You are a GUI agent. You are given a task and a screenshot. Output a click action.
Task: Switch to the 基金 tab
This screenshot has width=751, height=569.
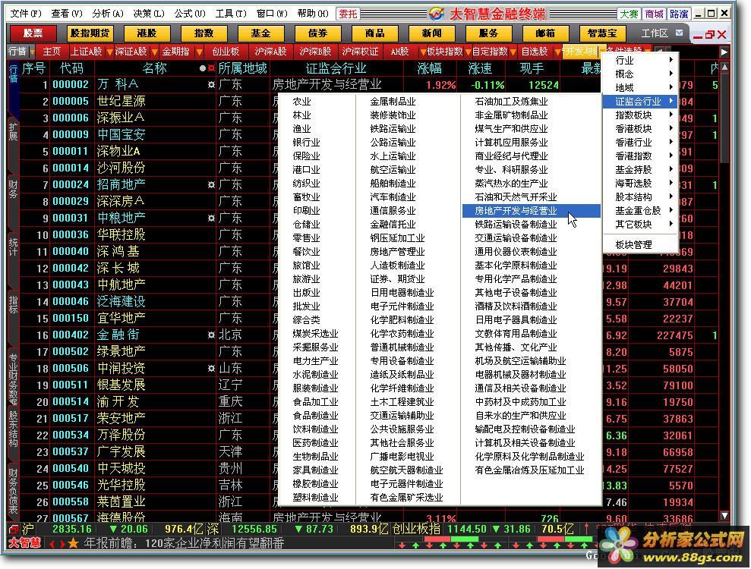pos(260,33)
